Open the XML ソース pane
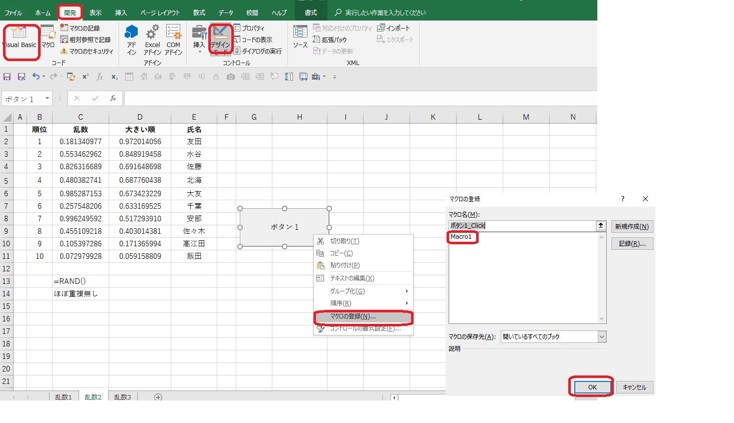 [x=300, y=38]
